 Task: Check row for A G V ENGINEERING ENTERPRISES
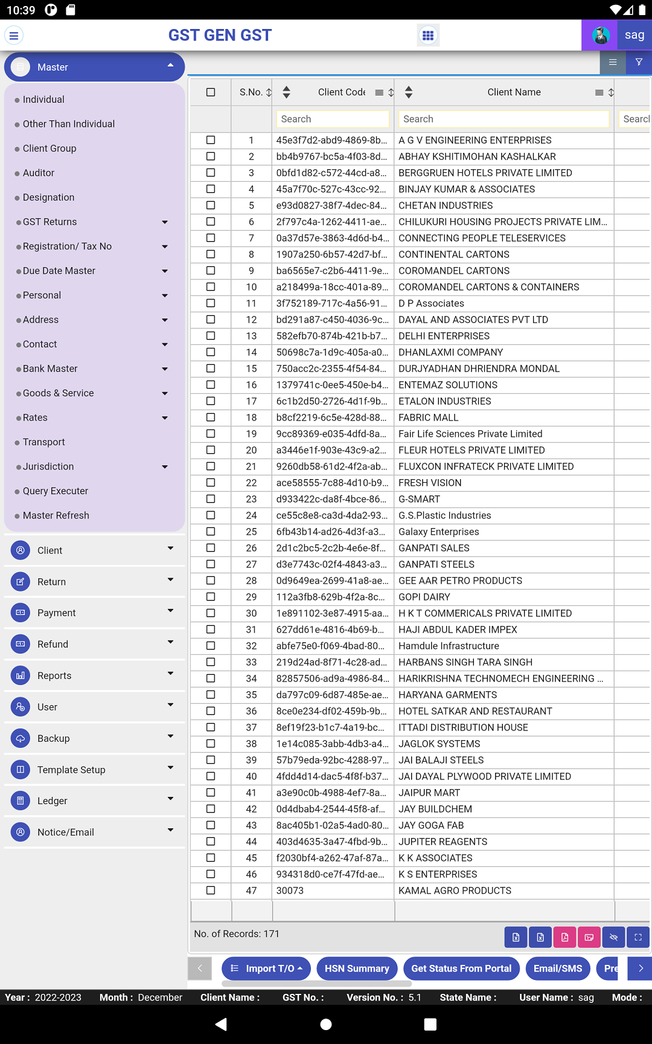click(x=211, y=140)
